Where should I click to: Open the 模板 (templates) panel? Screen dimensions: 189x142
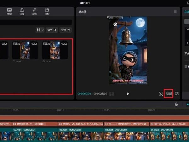point(47,11)
